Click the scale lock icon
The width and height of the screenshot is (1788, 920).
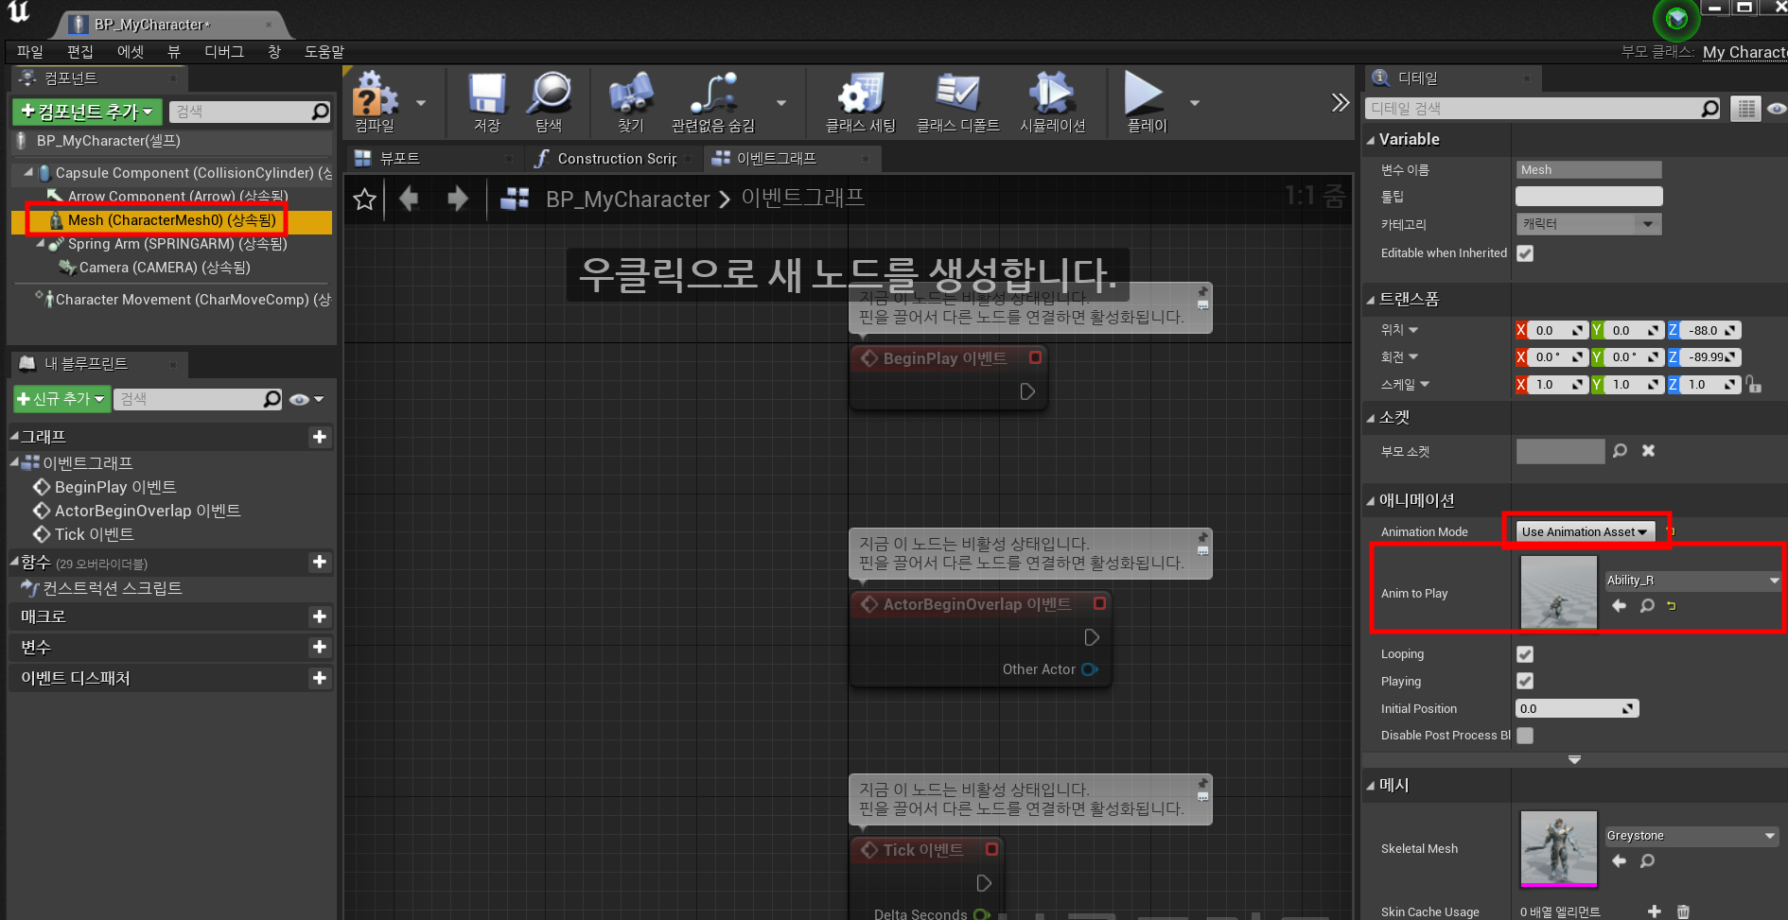(x=1754, y=384)
